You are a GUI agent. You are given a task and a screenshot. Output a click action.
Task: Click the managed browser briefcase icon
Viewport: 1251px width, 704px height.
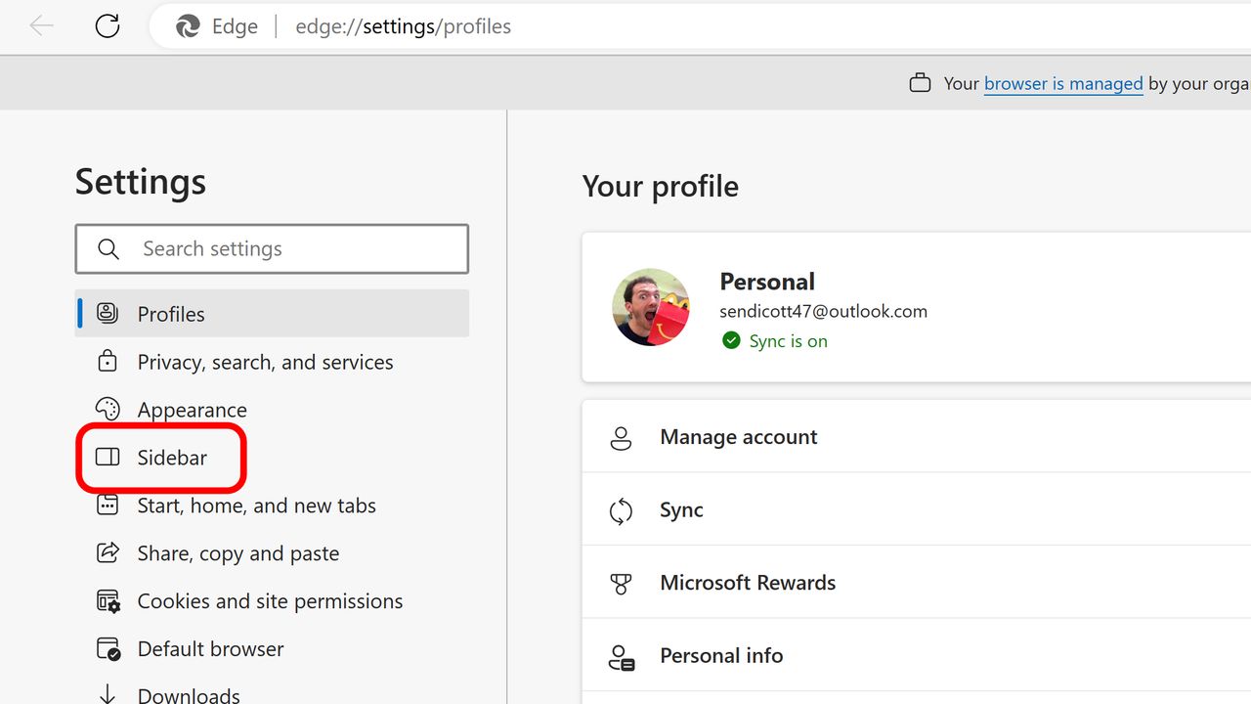(x=920, y=83)
